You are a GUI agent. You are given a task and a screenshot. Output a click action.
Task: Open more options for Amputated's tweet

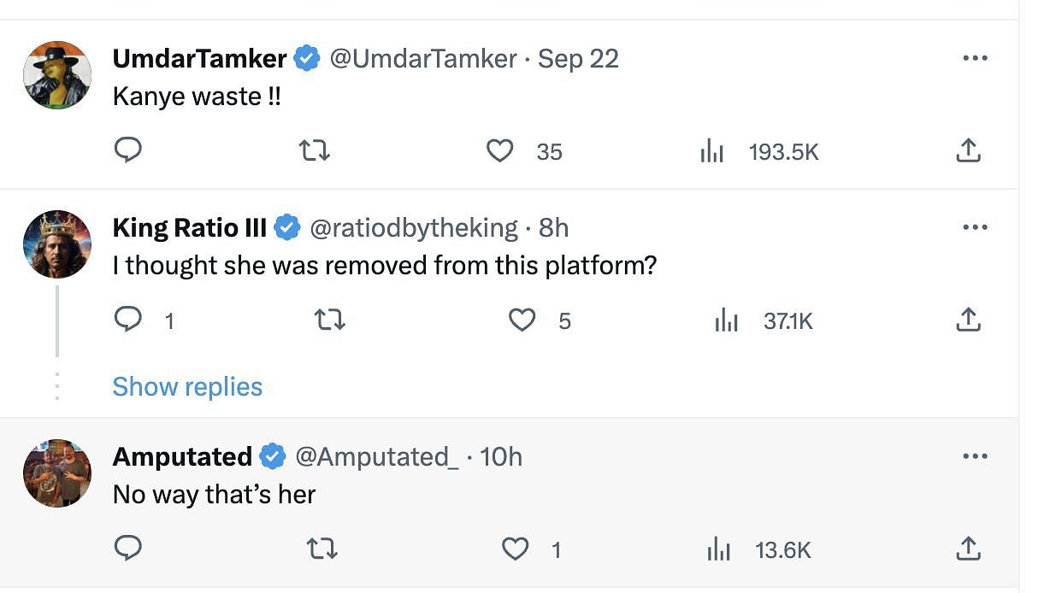(x=975, y=456)
